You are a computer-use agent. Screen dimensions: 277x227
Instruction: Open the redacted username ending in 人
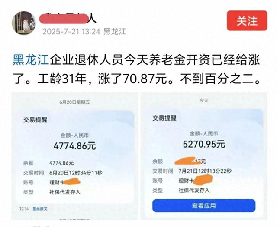coord(68,18)
